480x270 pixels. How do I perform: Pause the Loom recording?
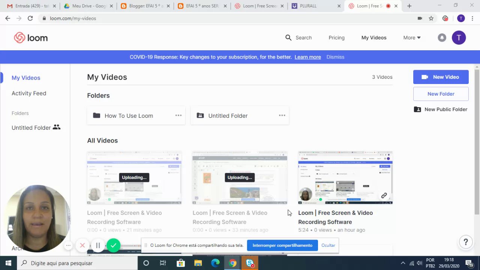(x=98, y=245)
